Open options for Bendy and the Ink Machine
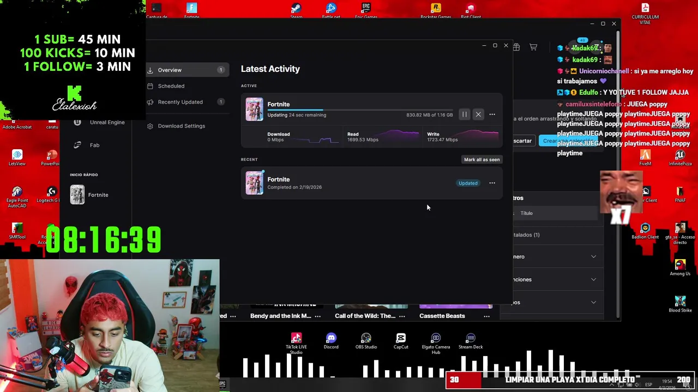The image size is (698, 392). pos(317,316)
